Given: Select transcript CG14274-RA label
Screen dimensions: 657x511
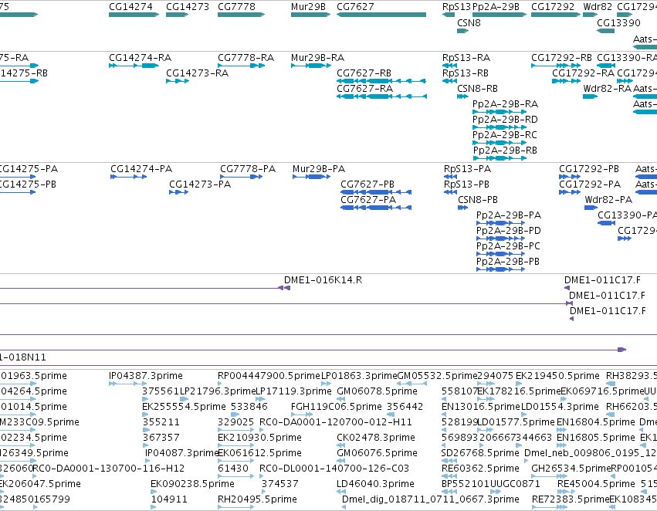Looking at the screenshot, I should point(140,57).
